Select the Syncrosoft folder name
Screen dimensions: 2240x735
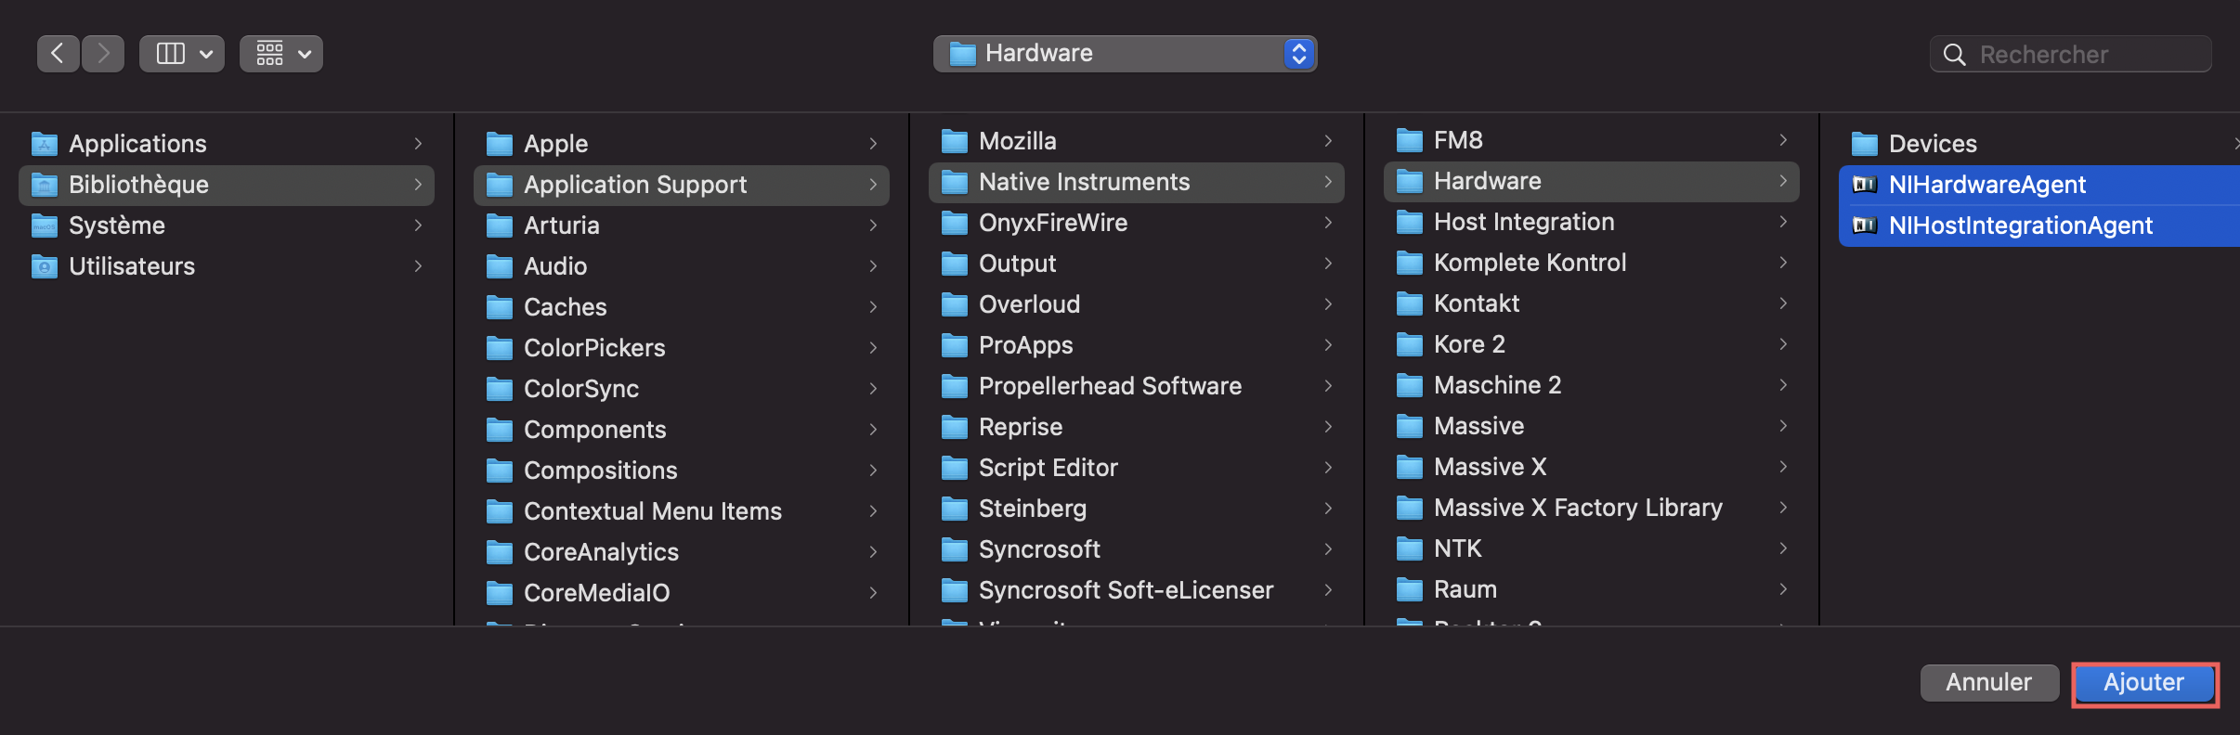point(1040,549)
